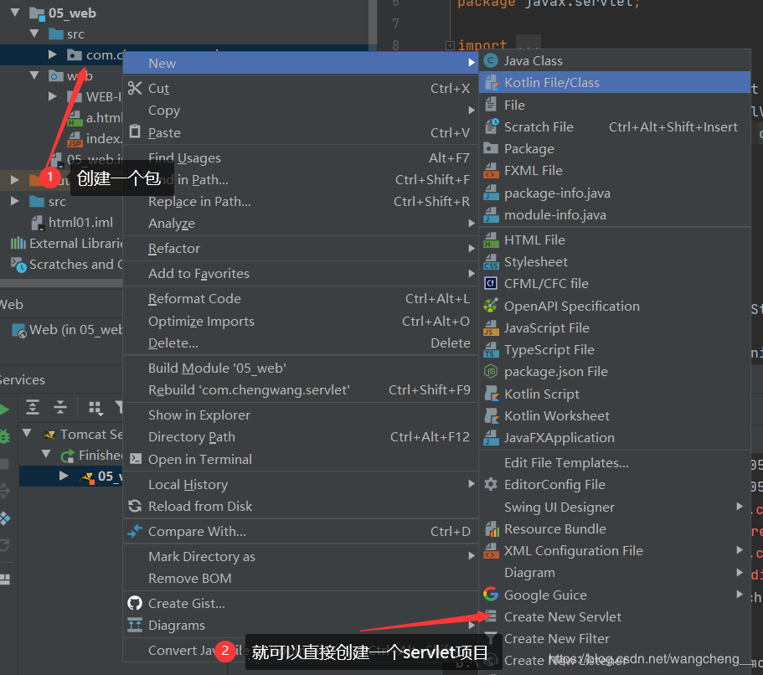Expand the Swing UI Designer submenu arrow
Screen dimensions: 763x675
(x=740, y=507)
